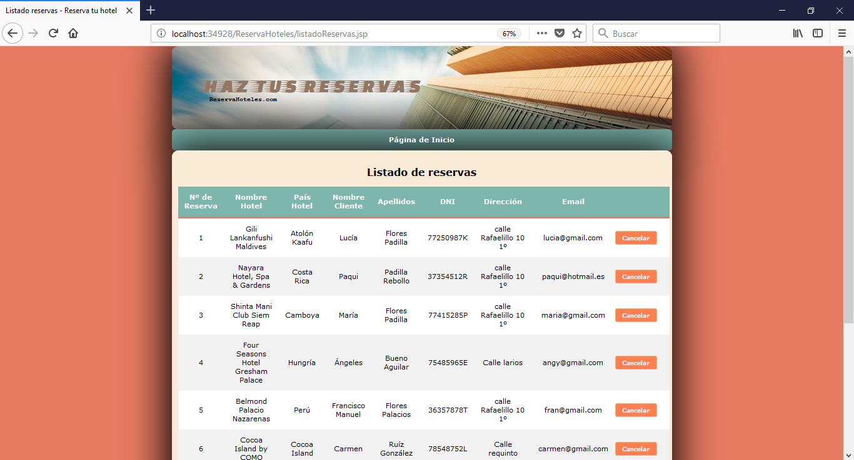Close the Listado reservas tab
The height and width of the screenshot is (460, 854).
point(129,11)
